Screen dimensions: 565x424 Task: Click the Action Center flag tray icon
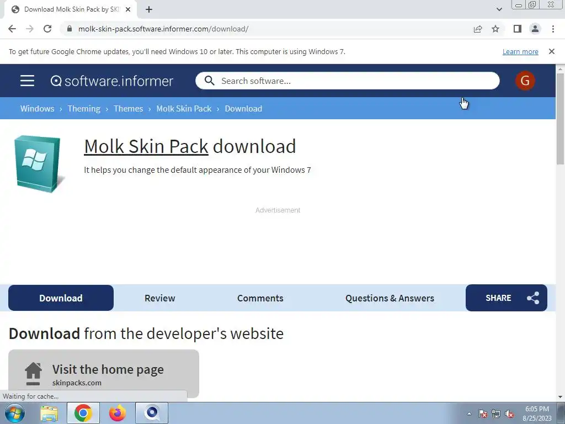pos(483,414)
